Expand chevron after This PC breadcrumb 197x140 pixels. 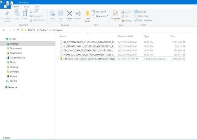tap(37, 30)
